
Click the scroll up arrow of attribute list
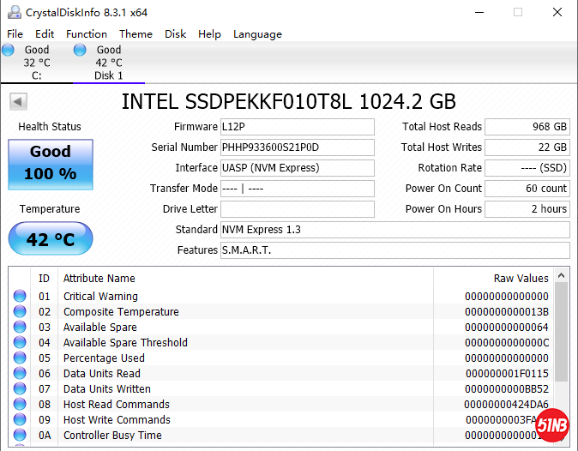point(562,276)
